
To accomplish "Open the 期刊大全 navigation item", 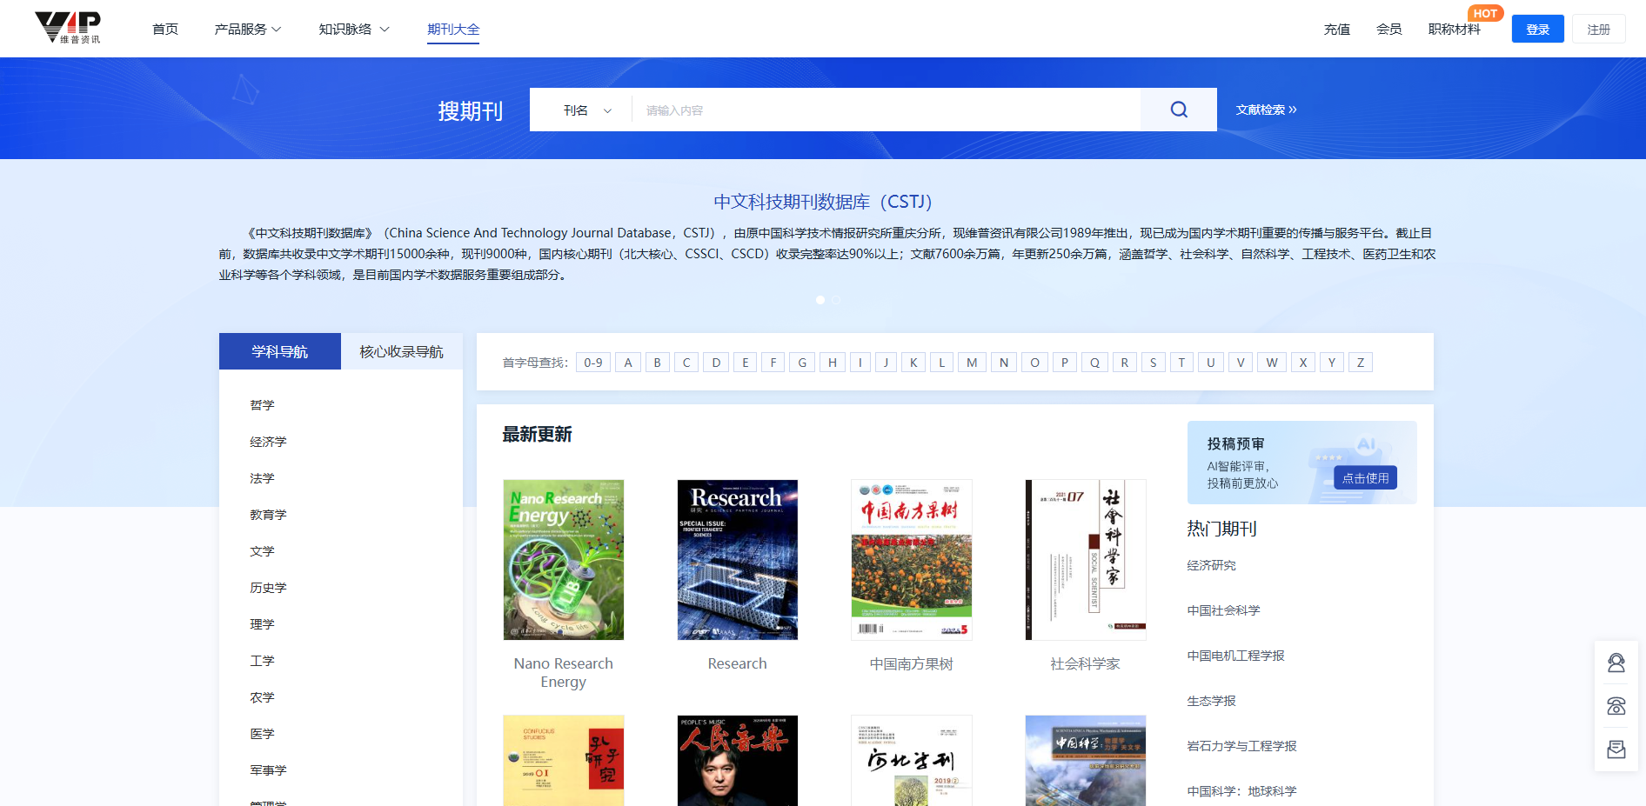I will click(452, 28).
